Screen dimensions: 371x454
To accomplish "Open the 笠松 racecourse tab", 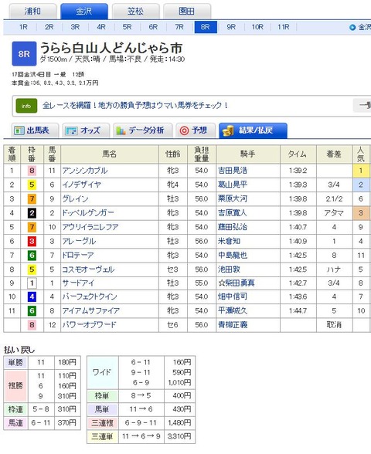I will (x=136, y=12).
